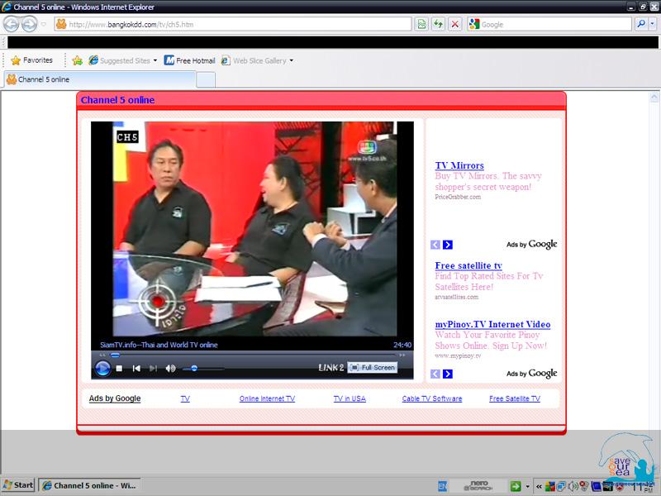Open the empty new tab button
The width and height of the screenshot is (661, 496).
pyautogui.click(x=206, y=79)
